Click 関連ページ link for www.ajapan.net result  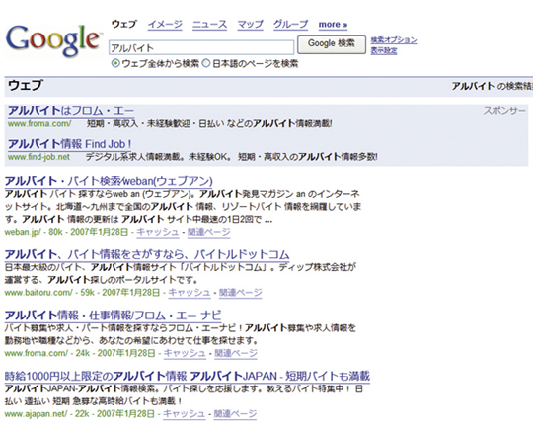click(x=235, y=414)
